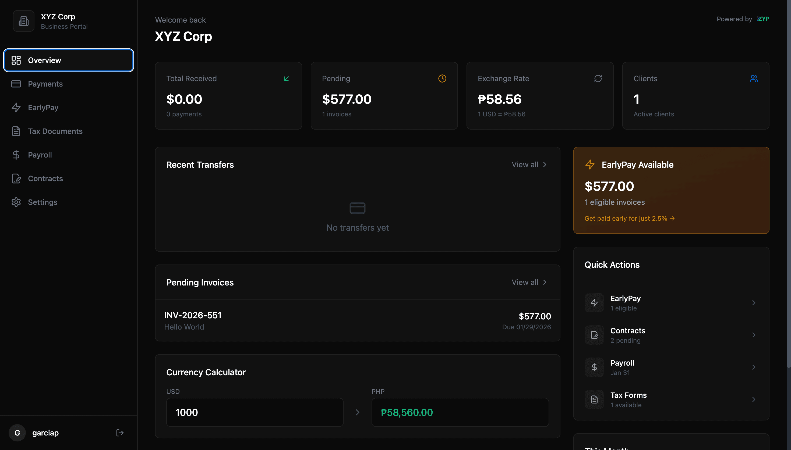This screenshot has height=450, width=791.
Task: Open the Settings page in the sidebar
Action: (43, 202)
